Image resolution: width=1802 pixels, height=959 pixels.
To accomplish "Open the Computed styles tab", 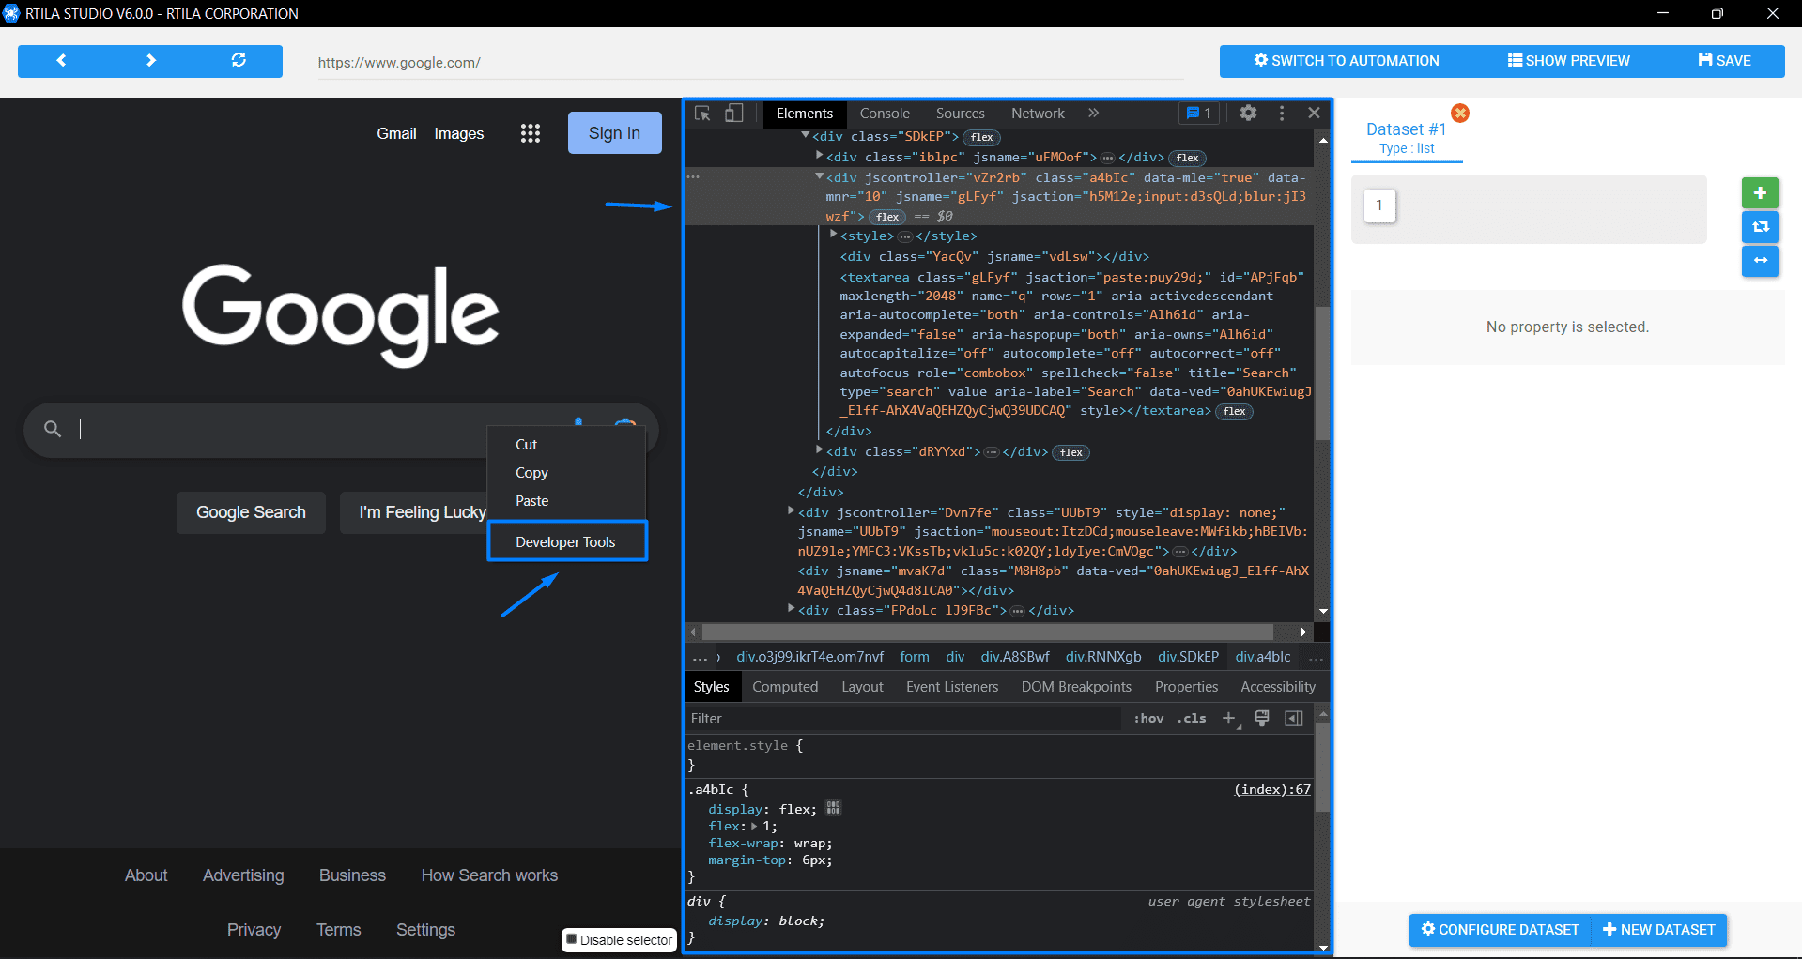I will [x=785, y=687].
